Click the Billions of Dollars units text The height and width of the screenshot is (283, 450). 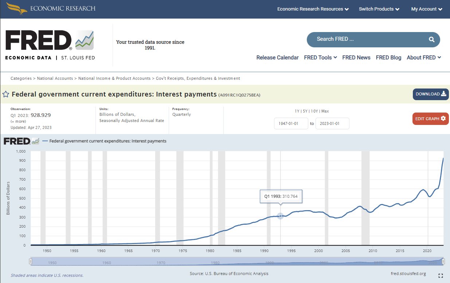[117, 114]
